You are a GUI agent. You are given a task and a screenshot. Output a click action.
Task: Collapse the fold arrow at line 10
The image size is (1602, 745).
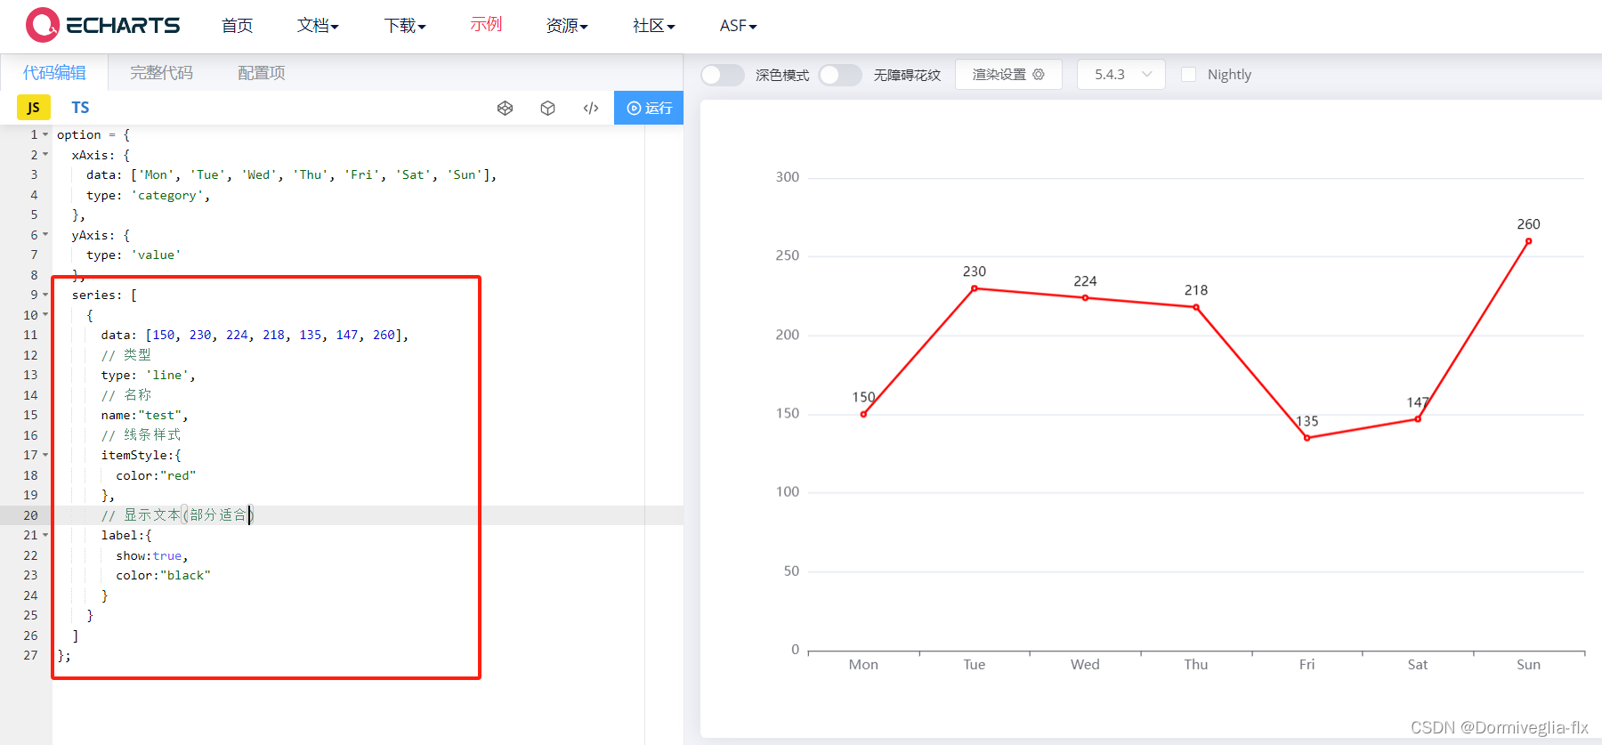(x=45, y=315)
